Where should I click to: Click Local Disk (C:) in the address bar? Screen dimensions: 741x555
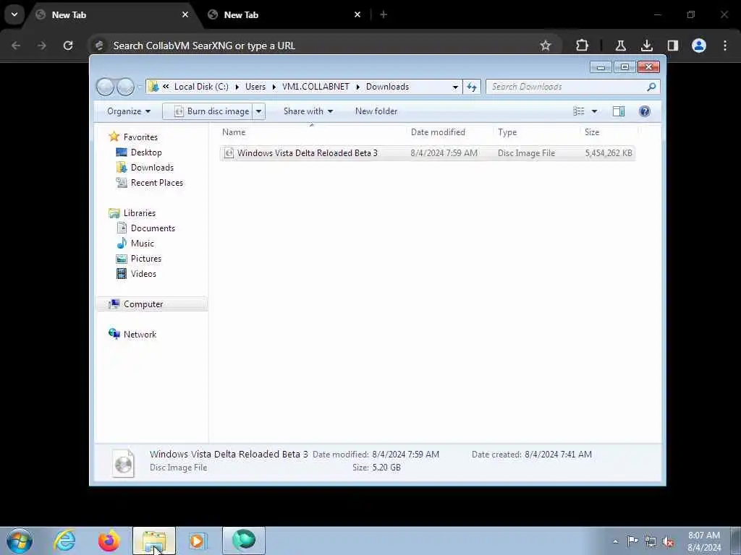[201, 87]
